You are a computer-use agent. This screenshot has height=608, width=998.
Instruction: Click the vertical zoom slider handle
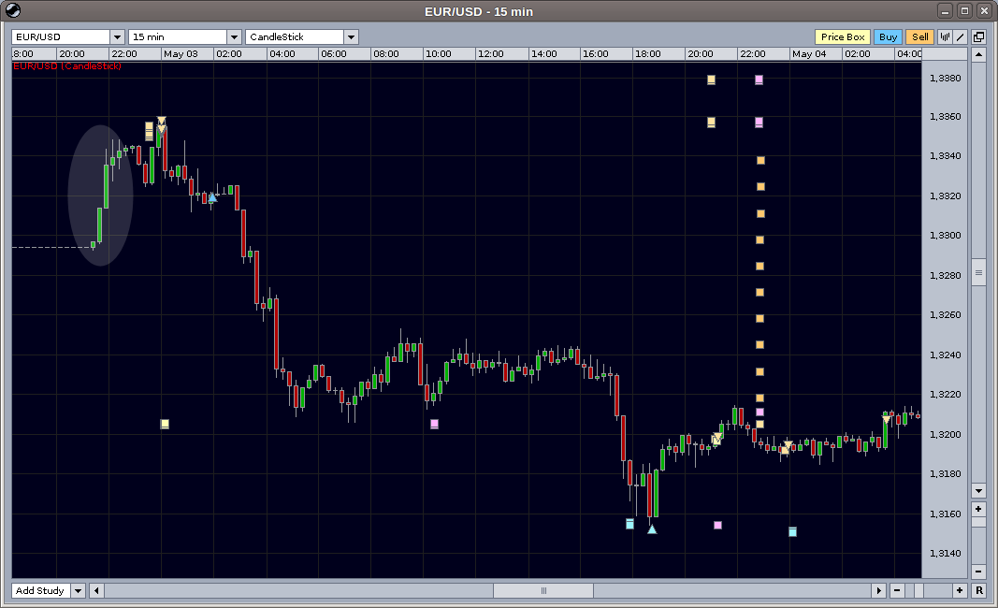(x=979, y=523)
